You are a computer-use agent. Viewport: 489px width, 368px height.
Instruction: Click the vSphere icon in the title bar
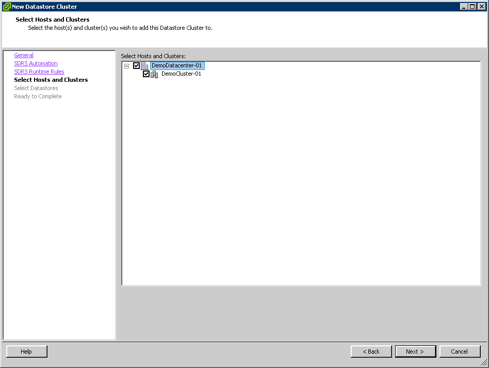pos(7,7)
